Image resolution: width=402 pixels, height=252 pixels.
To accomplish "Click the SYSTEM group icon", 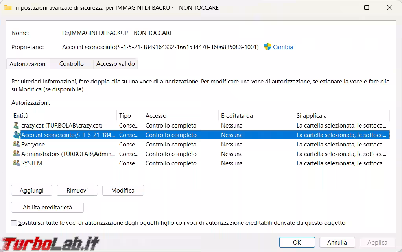I will tap(16, 163).
